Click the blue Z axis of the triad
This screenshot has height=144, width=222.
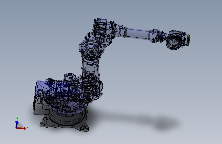(x=17, y=124)
